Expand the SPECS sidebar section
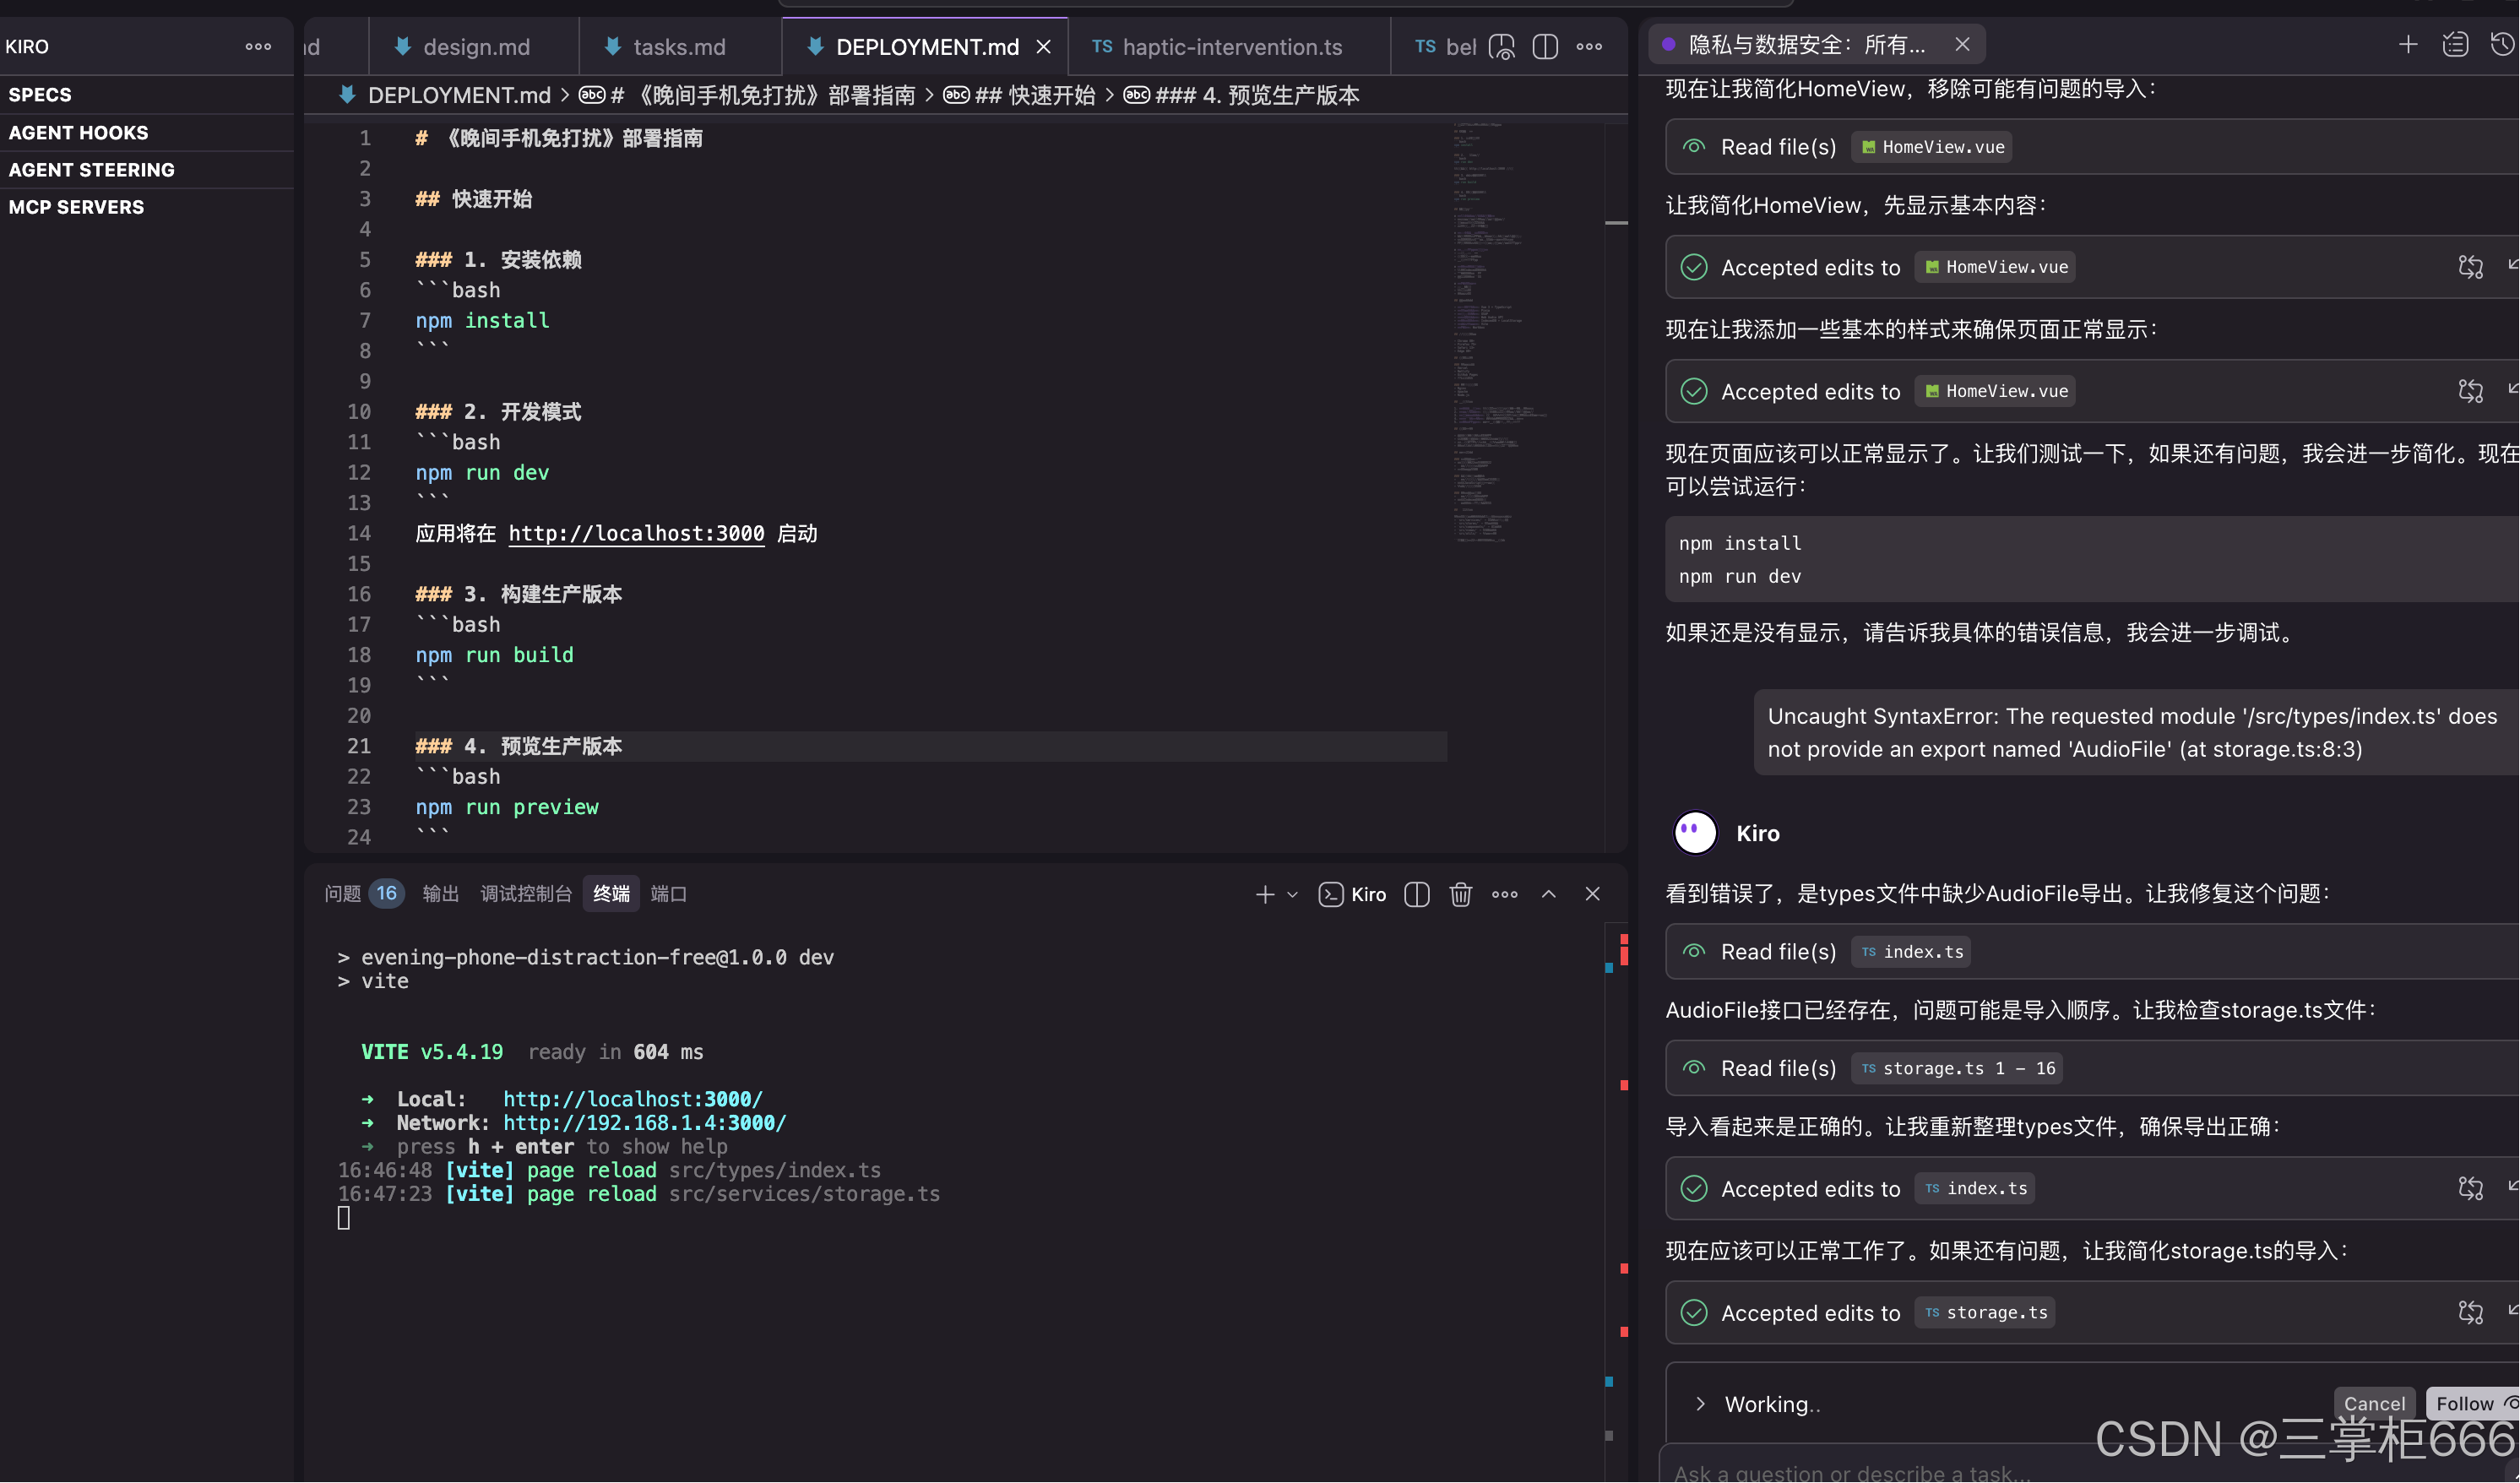 point(40,95)
